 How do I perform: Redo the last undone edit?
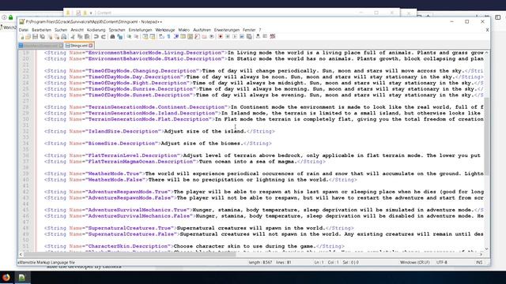[x=104, y=36]
